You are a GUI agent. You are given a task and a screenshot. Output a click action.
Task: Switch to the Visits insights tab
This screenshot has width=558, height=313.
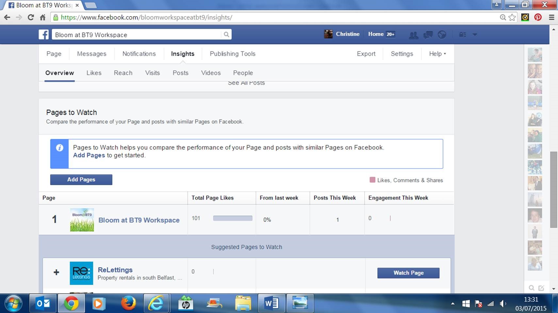153,73
